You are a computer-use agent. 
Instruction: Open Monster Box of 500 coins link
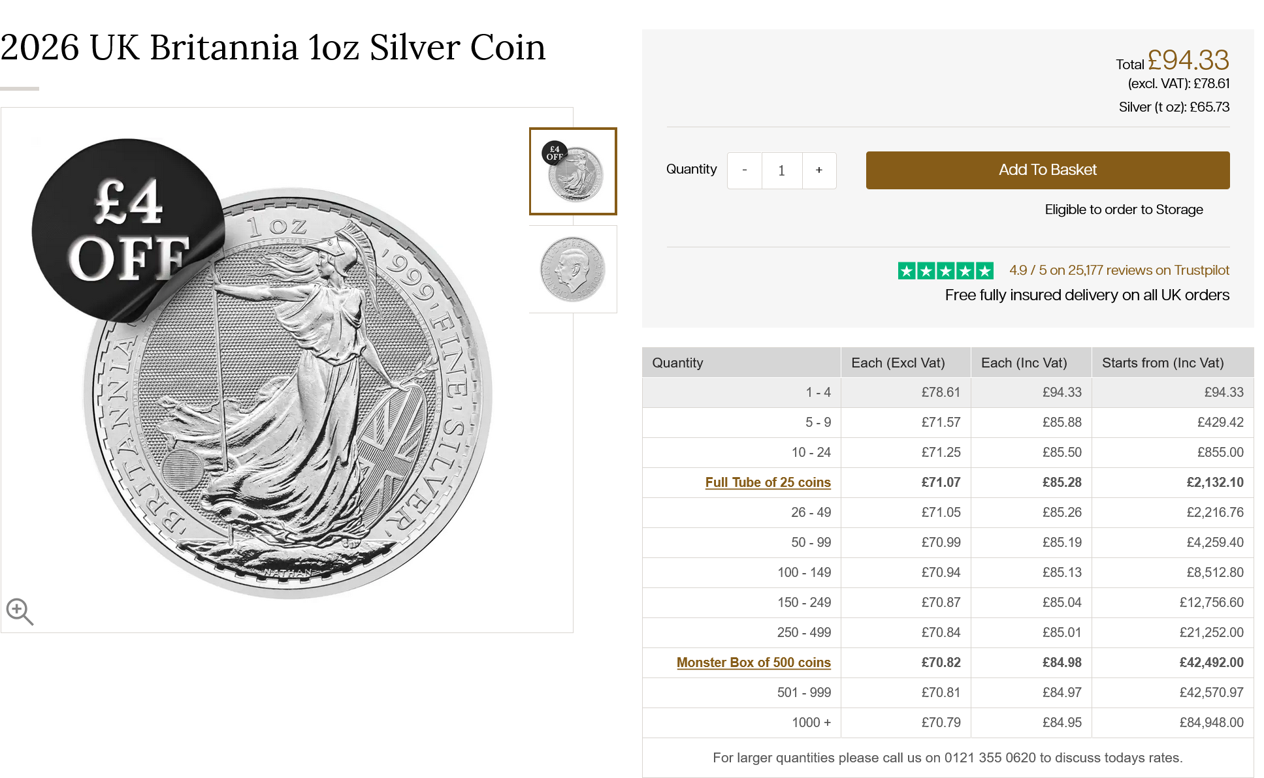point(753,662)
